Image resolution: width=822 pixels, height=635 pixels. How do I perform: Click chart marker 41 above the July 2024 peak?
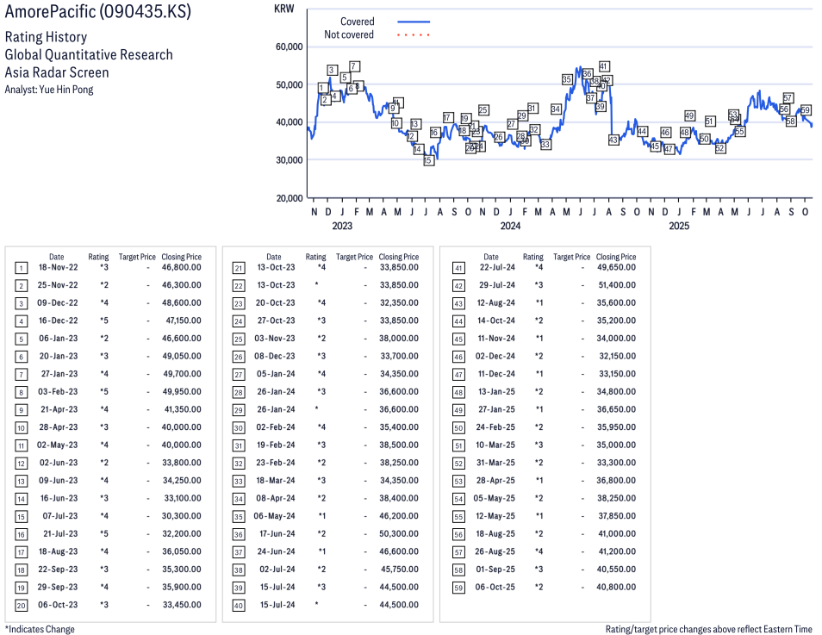[x=604, y=66]
